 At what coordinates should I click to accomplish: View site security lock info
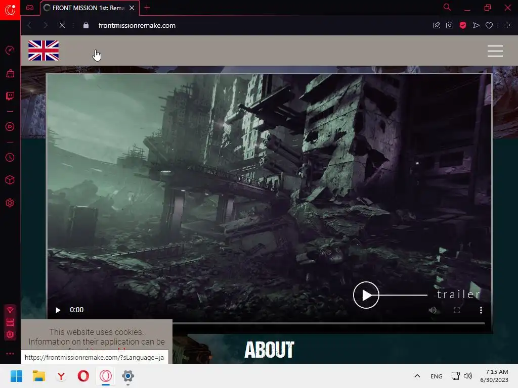[86, 25]
